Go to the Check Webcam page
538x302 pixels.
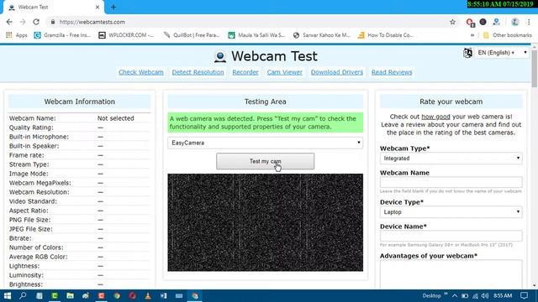pyautogui.click(x=141, y=72)
